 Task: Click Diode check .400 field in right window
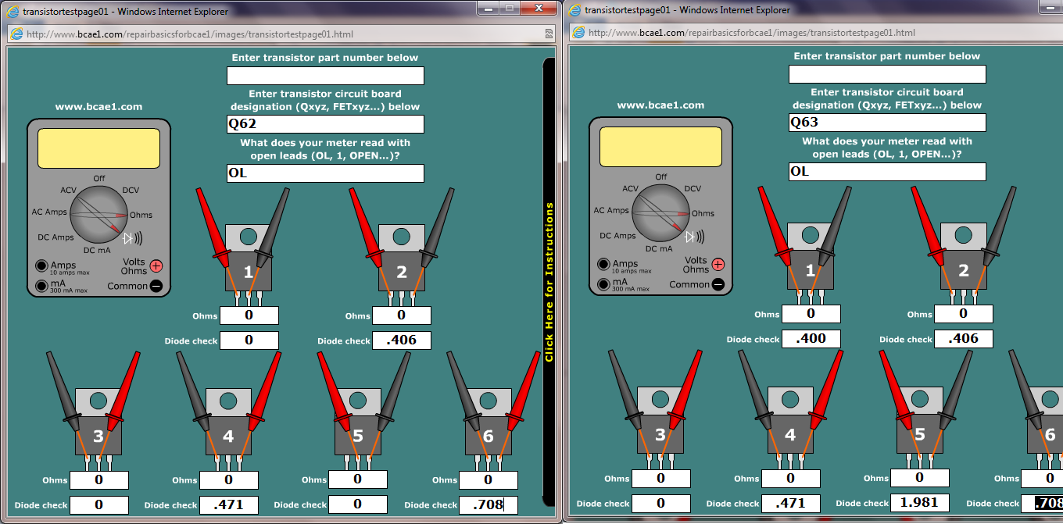tap(811, 339)
